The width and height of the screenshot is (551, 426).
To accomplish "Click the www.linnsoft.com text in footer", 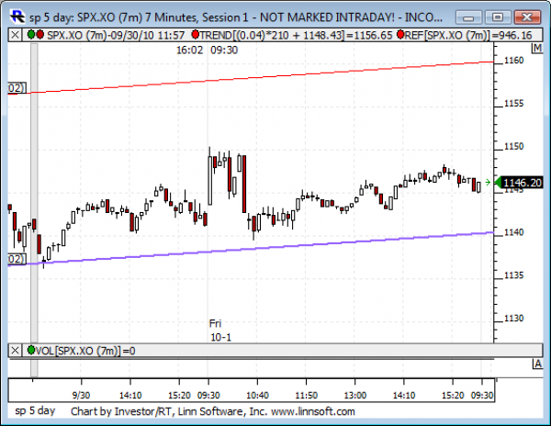I will (313, 411).
